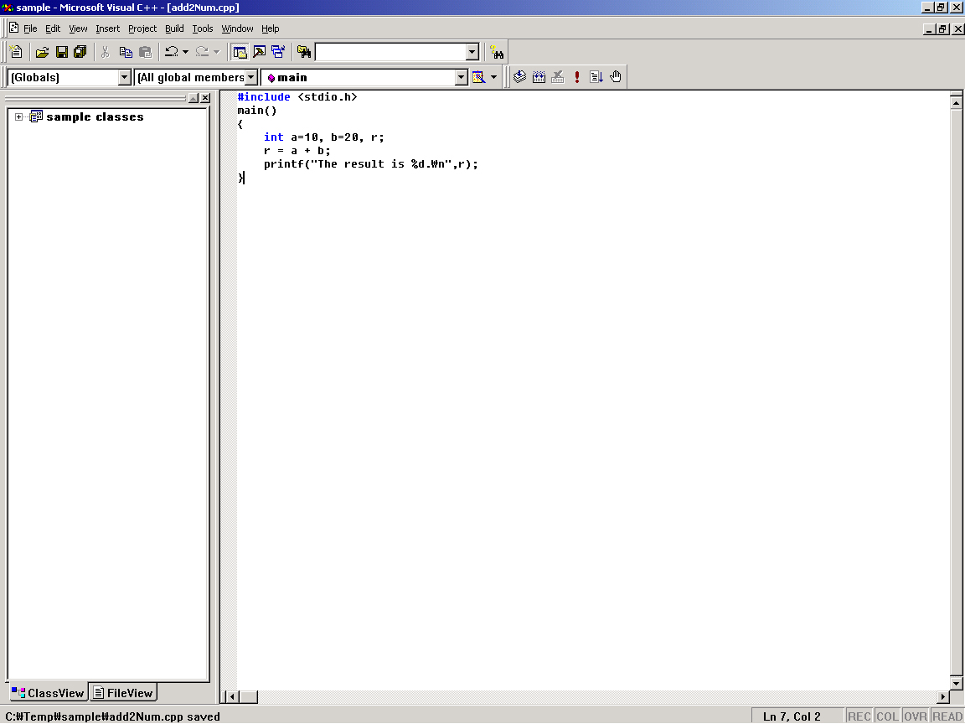Viewport: 965px width, 724px height.
Task: Select the sample classes tree item
Action: click(95, 116)
